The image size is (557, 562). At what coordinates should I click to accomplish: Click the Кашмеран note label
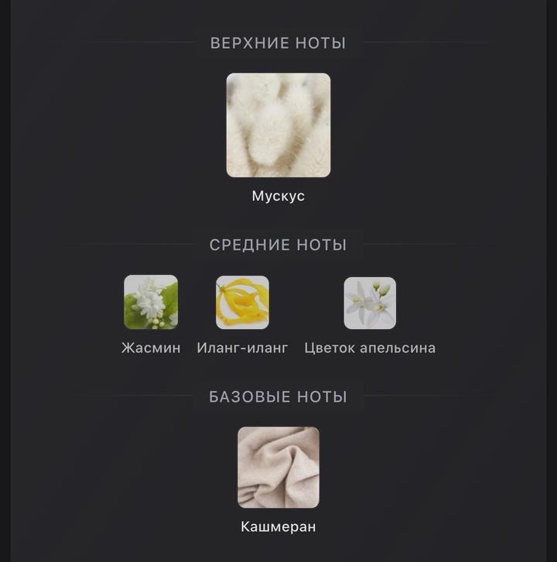278,527
